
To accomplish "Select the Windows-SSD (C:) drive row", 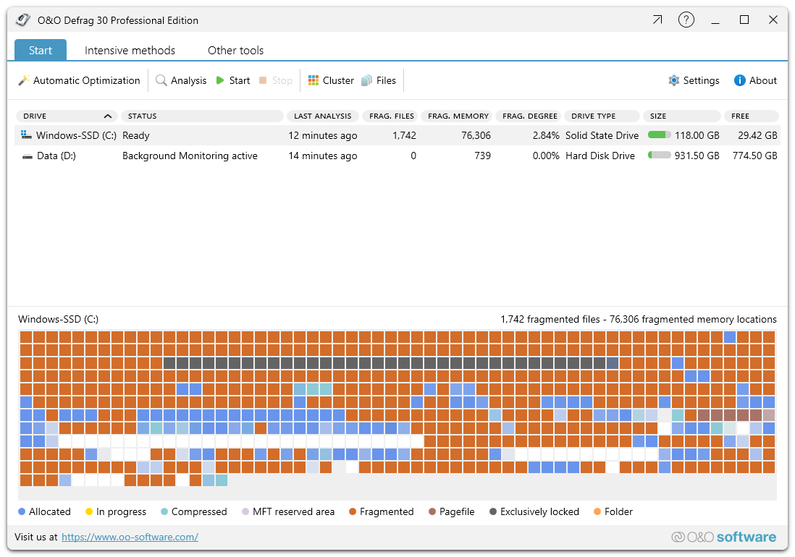I will pyautogui.click(x=76, y=135).
